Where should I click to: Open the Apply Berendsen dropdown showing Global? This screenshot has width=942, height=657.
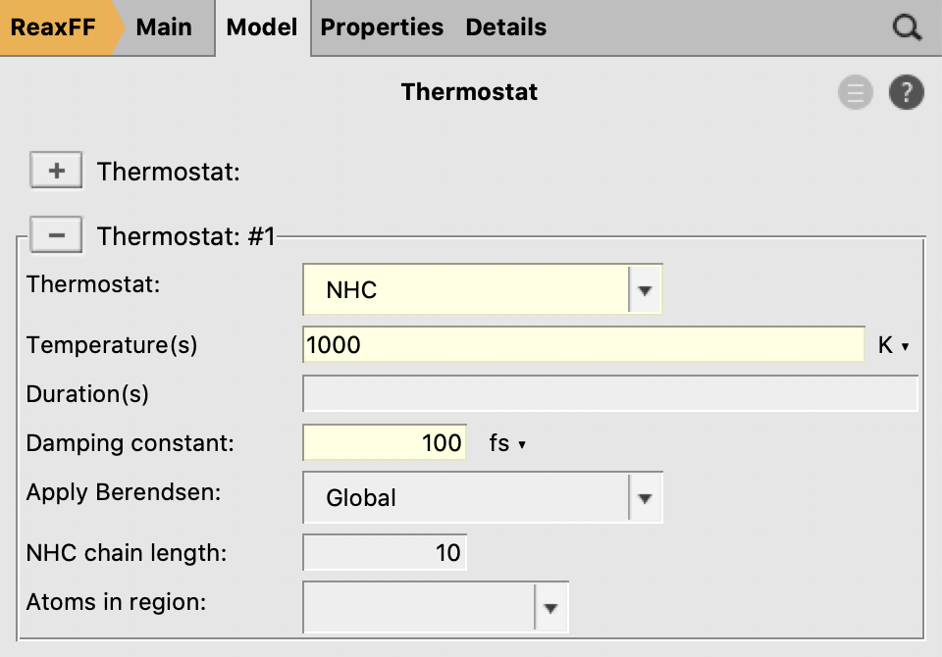pos(646,497)
